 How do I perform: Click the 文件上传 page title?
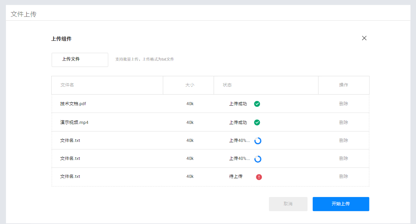23,14
